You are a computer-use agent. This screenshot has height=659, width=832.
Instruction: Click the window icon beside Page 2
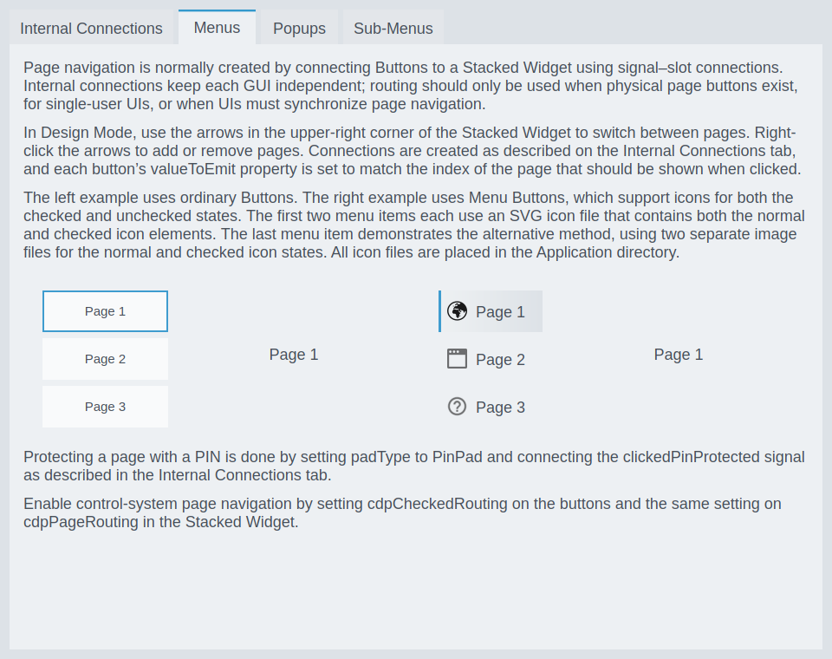(x=458, y=359)
